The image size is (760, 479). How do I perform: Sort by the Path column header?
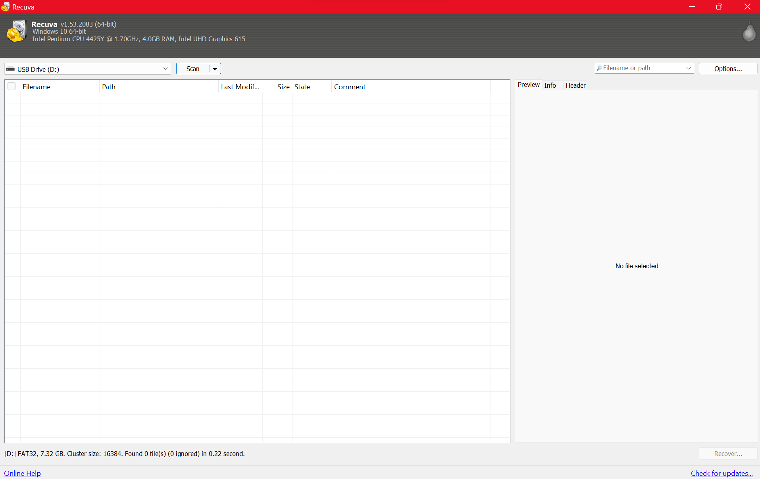159,87
